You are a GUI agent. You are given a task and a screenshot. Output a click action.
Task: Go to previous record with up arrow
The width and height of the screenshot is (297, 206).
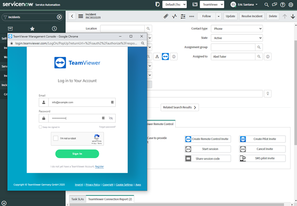tap(285, 16)
